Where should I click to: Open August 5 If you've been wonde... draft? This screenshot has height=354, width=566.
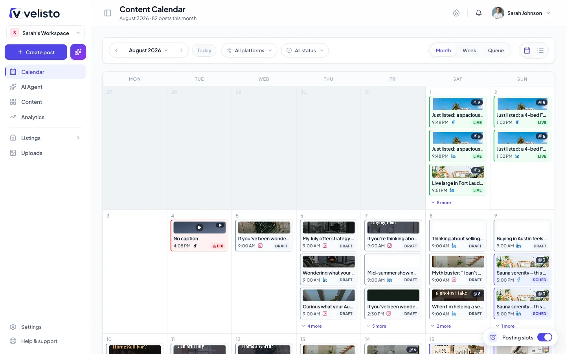click(x=264, y=235)
